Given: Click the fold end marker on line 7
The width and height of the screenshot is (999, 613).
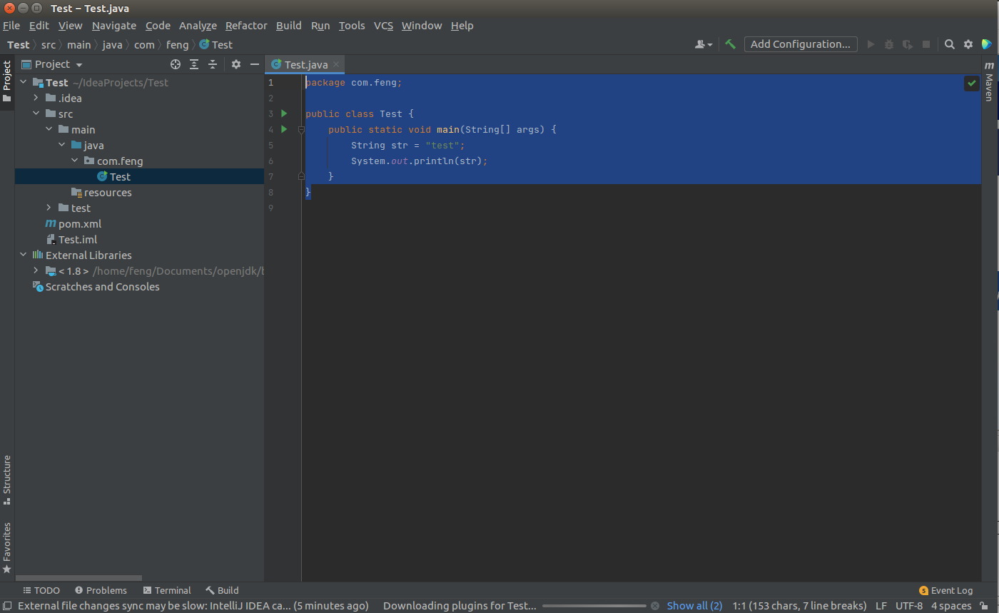Looking at the screenshot, I should 301,176.
